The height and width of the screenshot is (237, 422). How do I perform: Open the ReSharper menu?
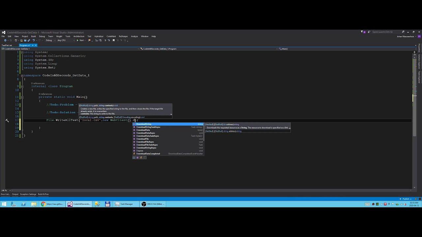click(123, 36)
